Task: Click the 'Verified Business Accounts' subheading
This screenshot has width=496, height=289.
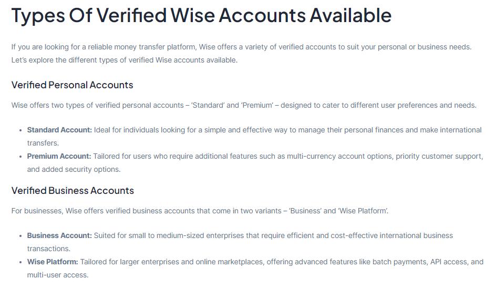Action: tap(73, 191)
